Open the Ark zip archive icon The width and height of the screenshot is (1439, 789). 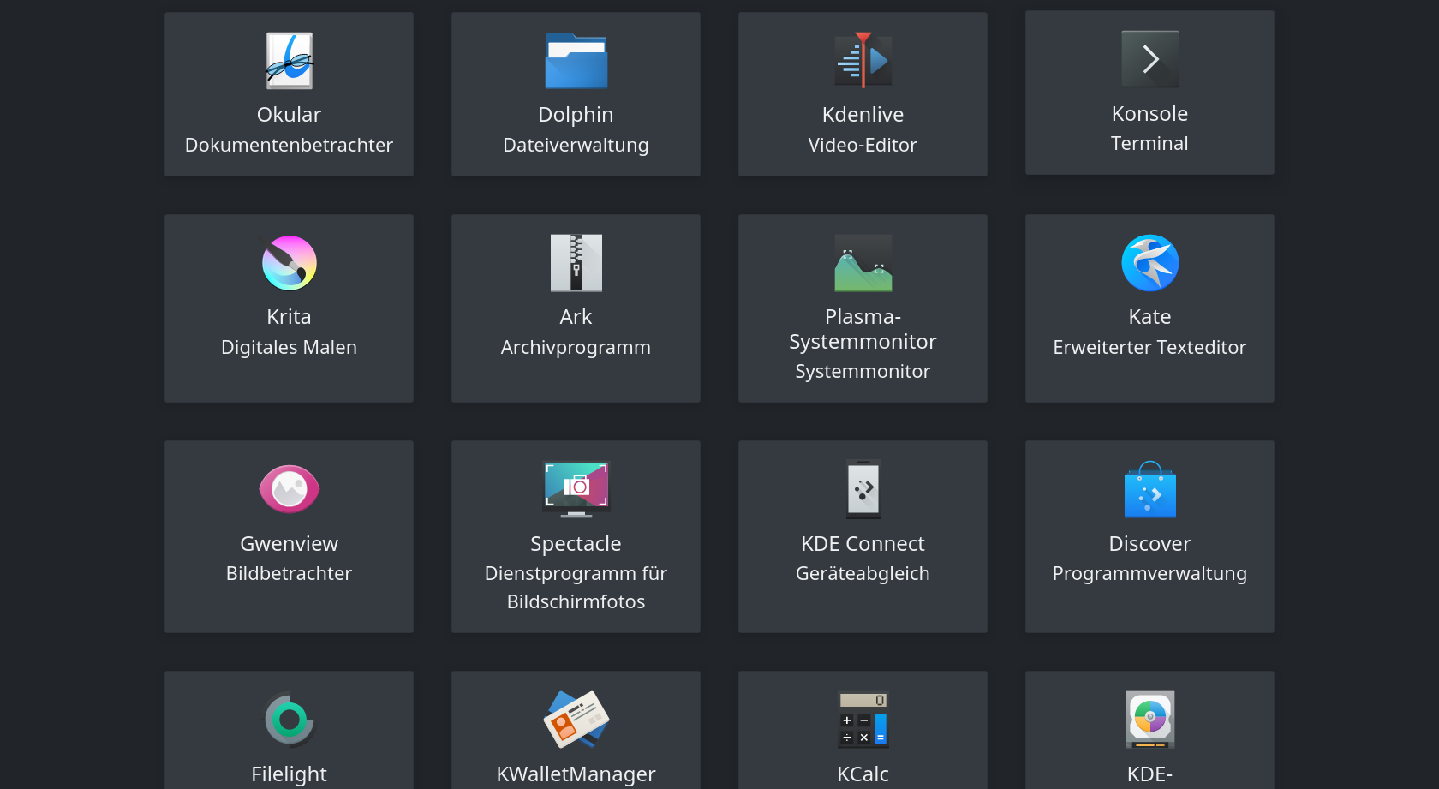coord(576,263)
